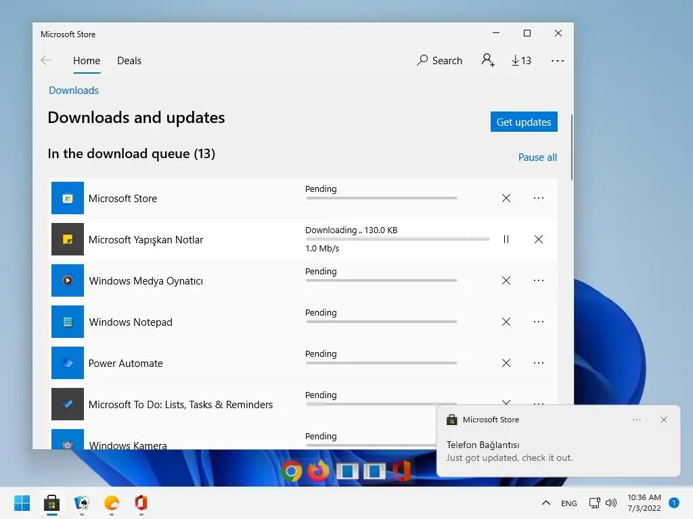The image size is (693, 519).
Task: Dismiss the Microsoft Store notification
Action: pyautogui.click(x=663, y=420)
